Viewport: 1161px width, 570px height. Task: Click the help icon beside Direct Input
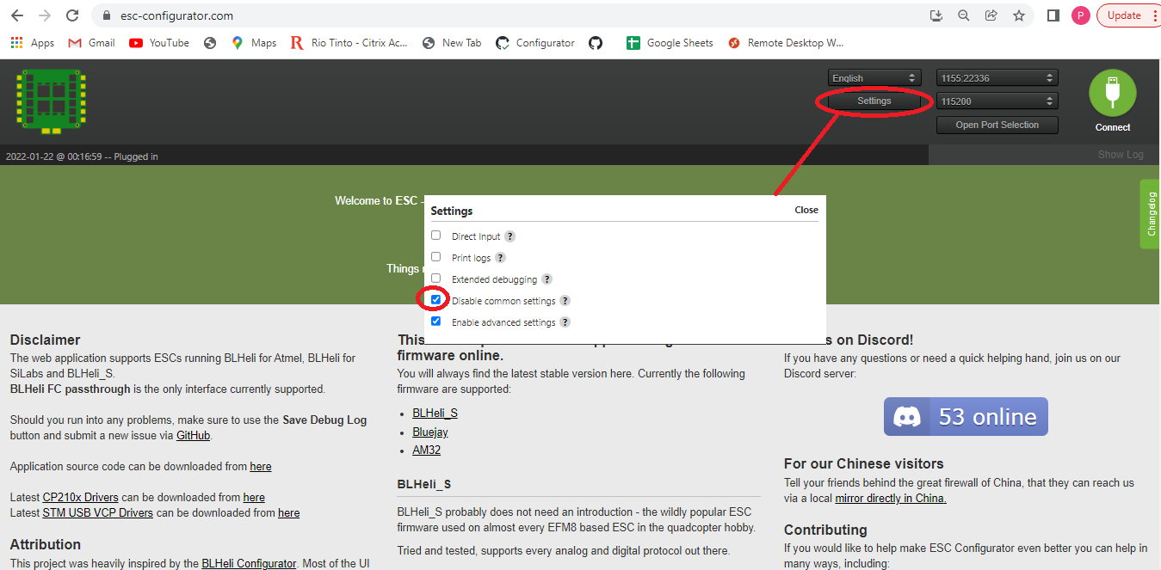(509, 236)
